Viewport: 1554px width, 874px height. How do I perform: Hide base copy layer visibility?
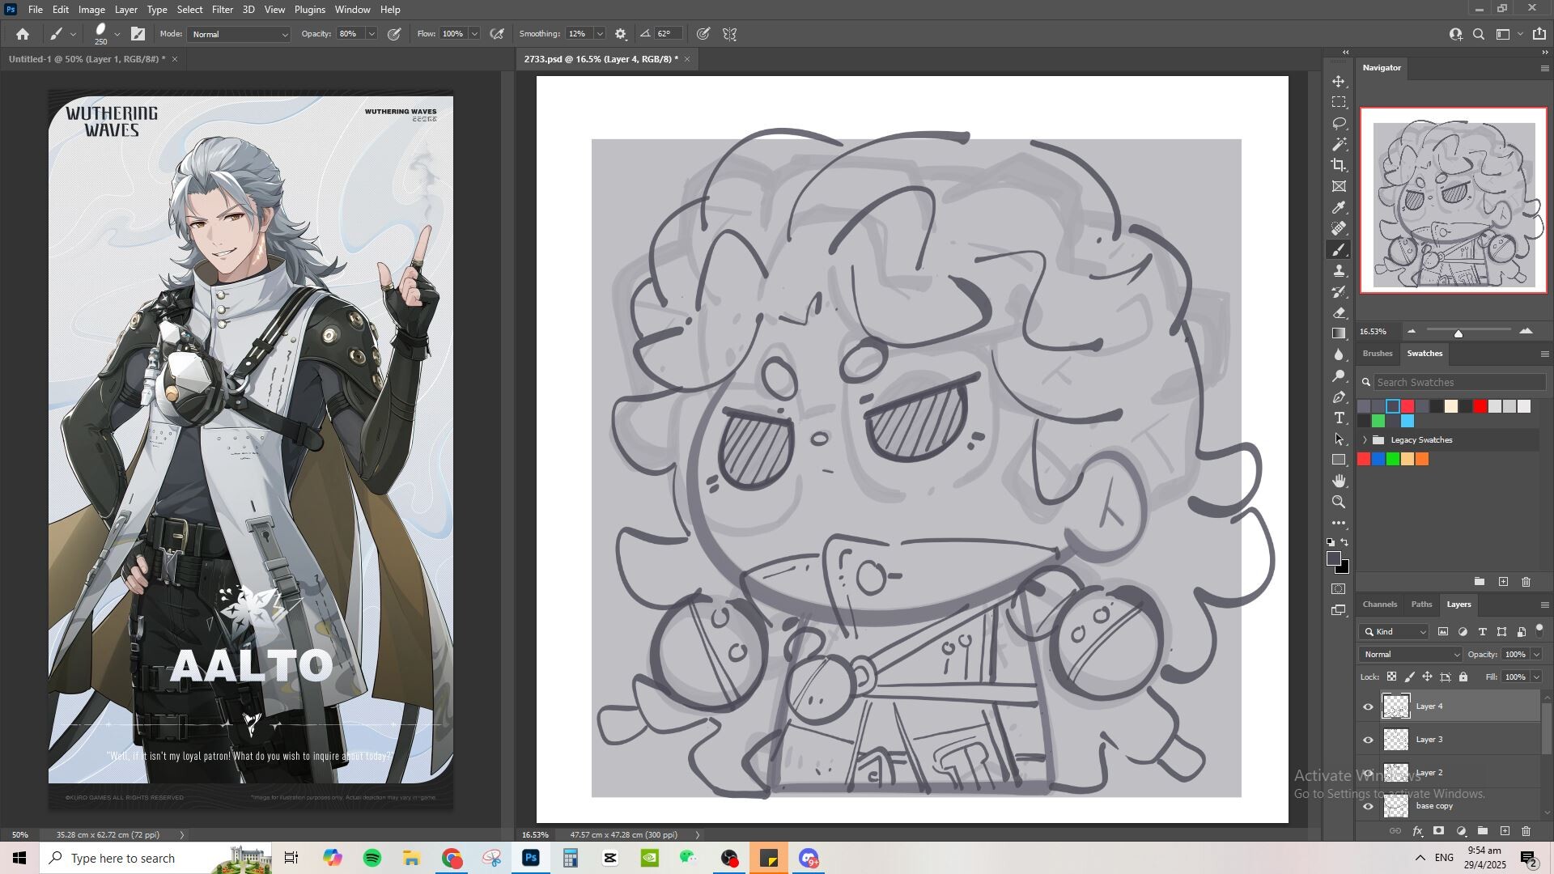pyautogui.click(x=1369, y=807)
